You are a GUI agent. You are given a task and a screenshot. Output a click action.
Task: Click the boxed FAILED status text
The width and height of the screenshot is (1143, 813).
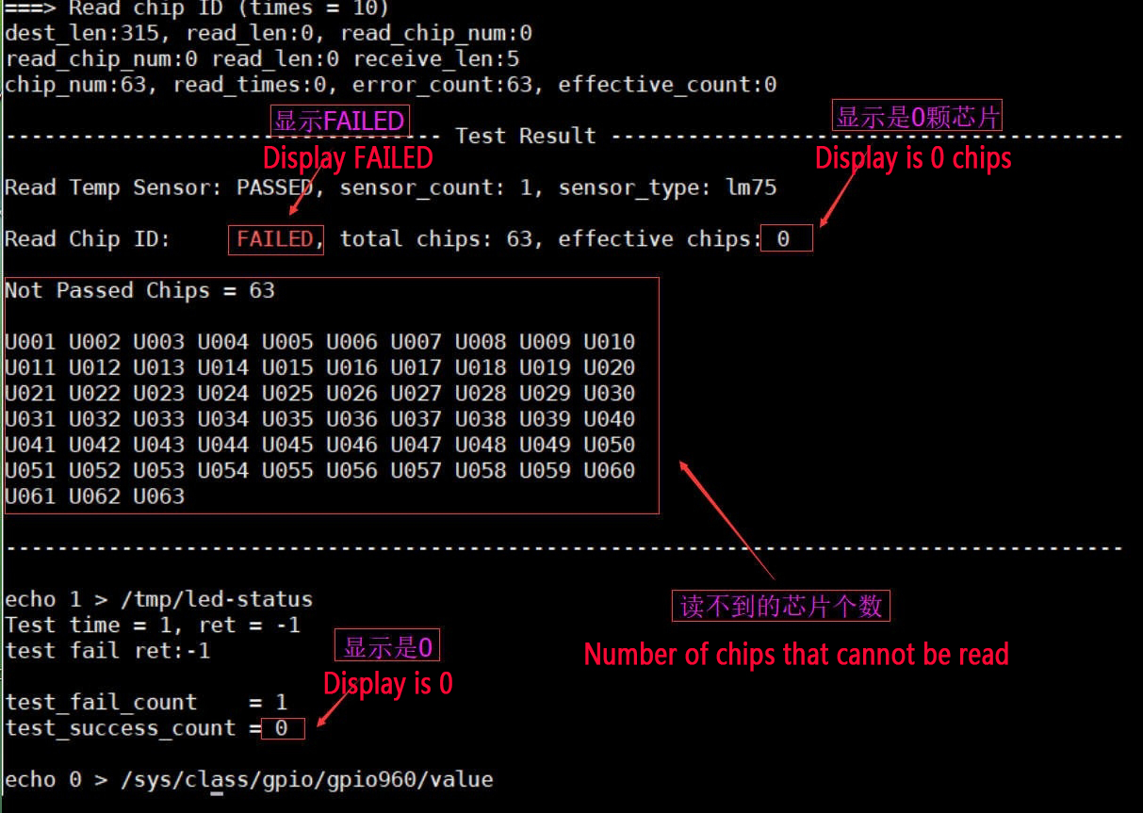click(275, 239)
